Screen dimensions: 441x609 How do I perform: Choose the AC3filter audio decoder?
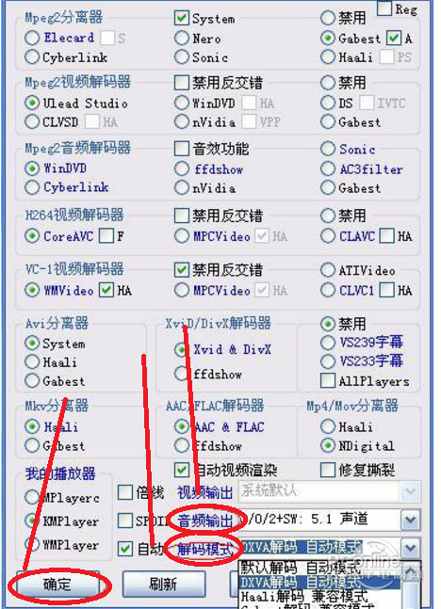(x=328, y=168)
